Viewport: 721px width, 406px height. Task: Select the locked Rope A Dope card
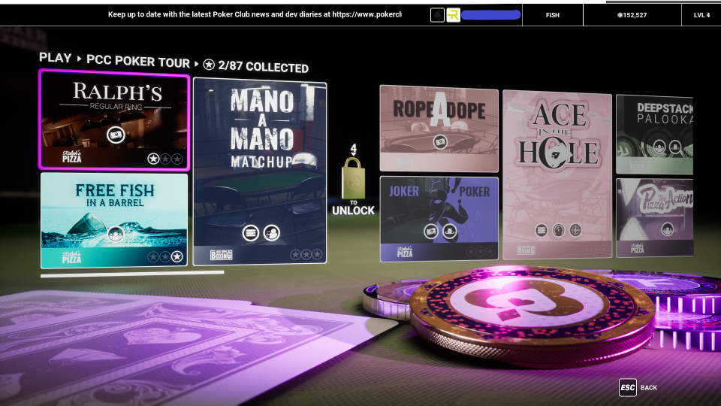[x=439, y=129]
